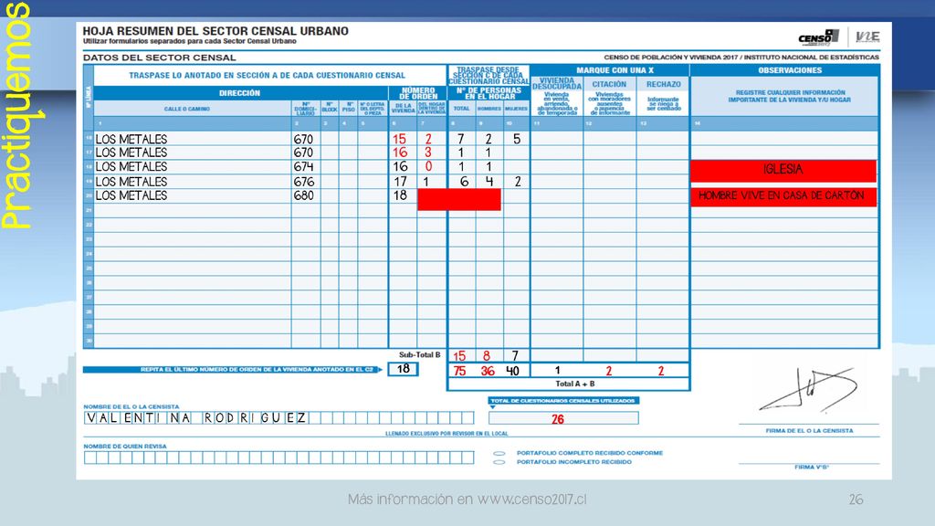Mark the Portafolio incompleto recibido oval
Screen dimensions: 935x526
coord(499,462)
